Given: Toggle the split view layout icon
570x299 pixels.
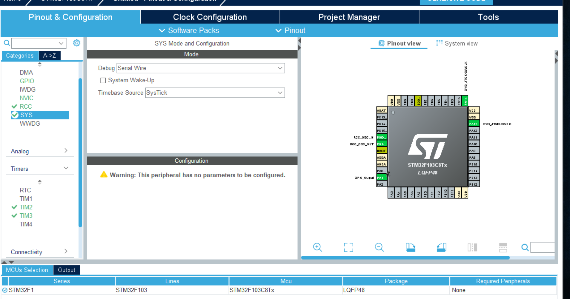Looking at the screenshot, I should tap(472, 247).
